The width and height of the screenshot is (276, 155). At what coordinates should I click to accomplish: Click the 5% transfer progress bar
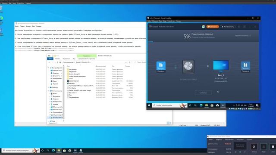coord(203,42)
